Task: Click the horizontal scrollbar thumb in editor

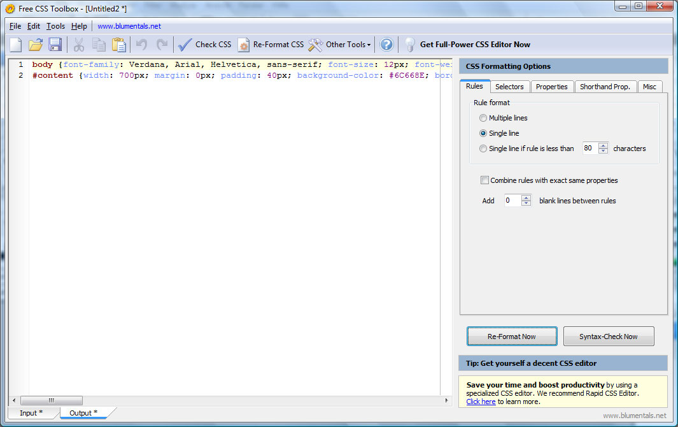Action: click(52, 400)
